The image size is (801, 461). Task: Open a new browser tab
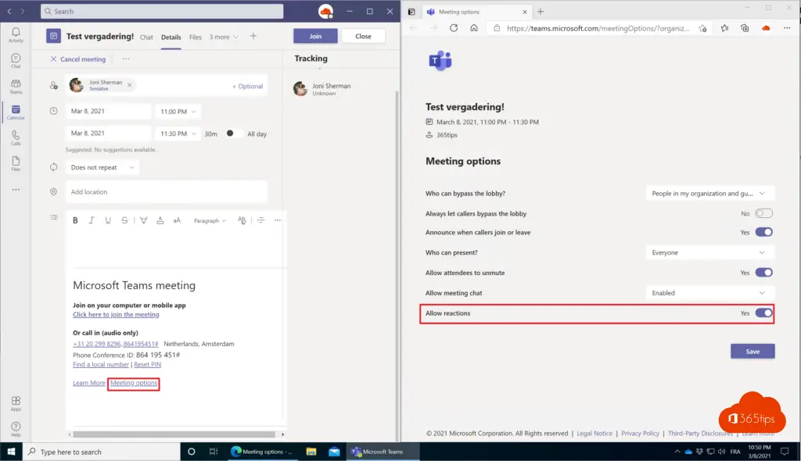(541, 12)
